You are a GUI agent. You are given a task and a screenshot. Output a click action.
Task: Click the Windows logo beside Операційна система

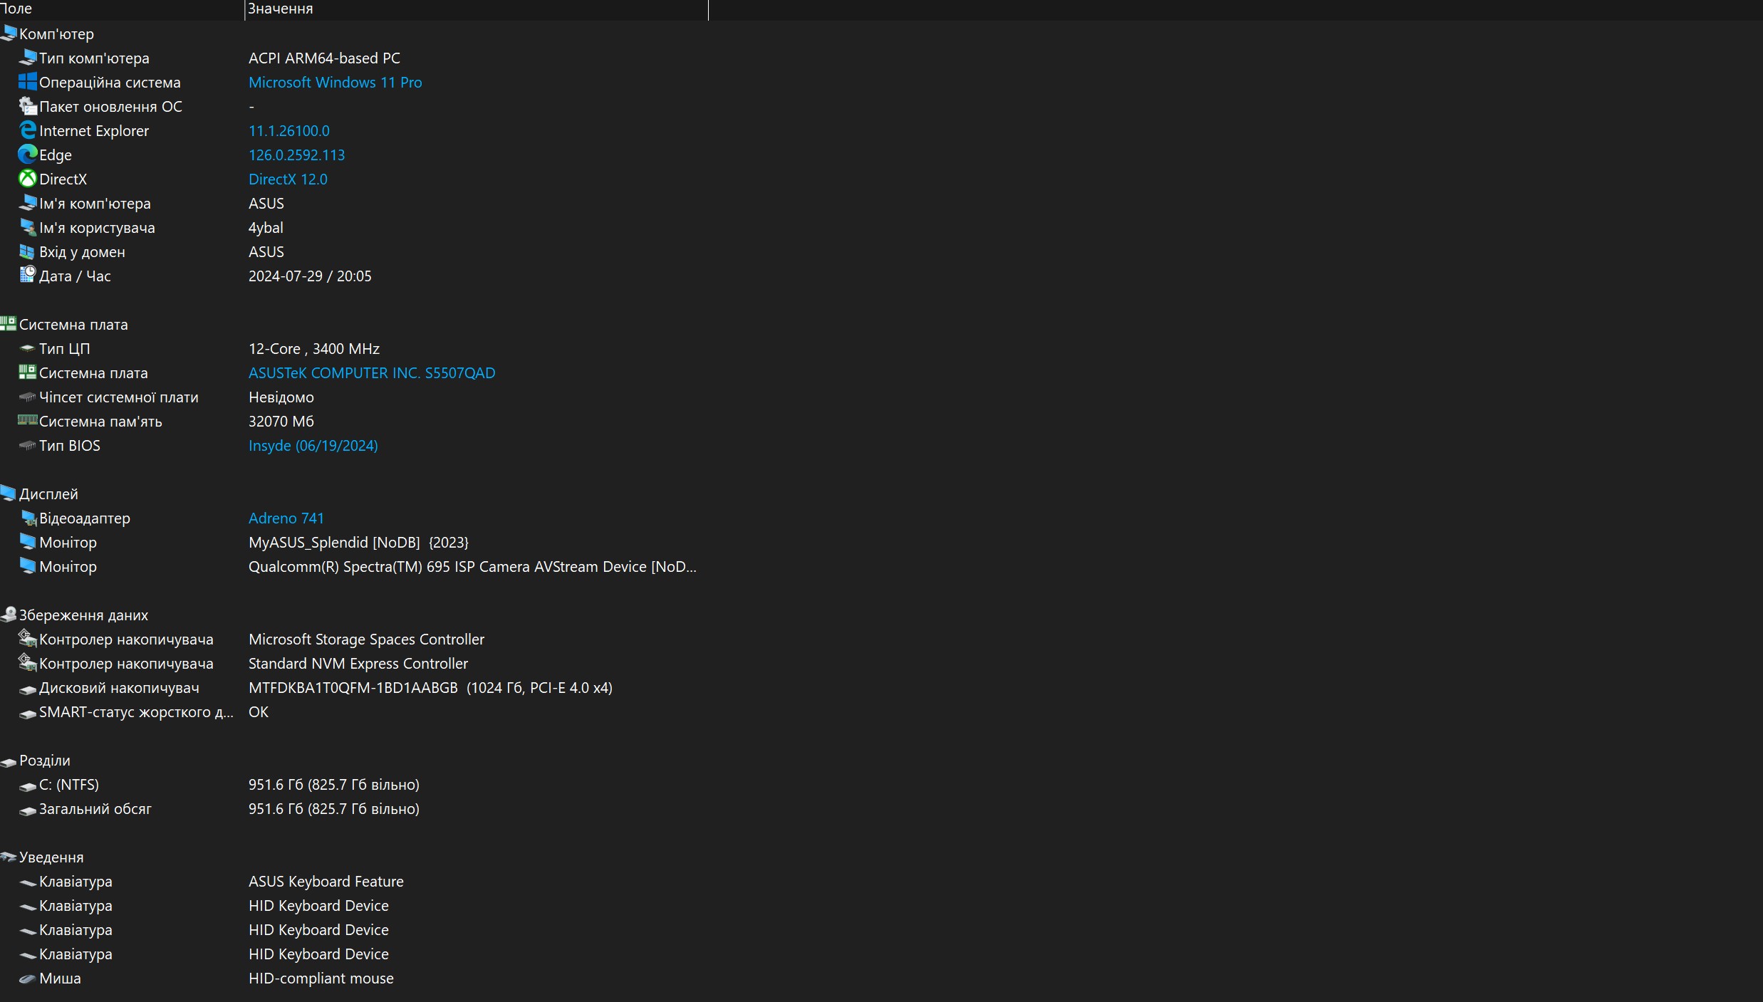(27, 81)
